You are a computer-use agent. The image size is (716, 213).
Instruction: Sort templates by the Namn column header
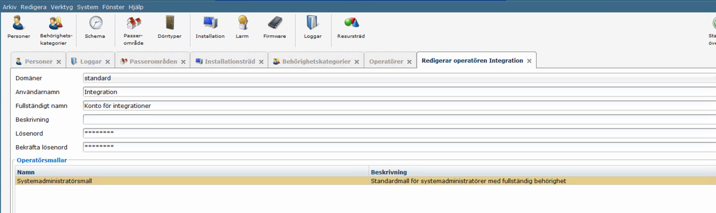[x=192, y=172]
